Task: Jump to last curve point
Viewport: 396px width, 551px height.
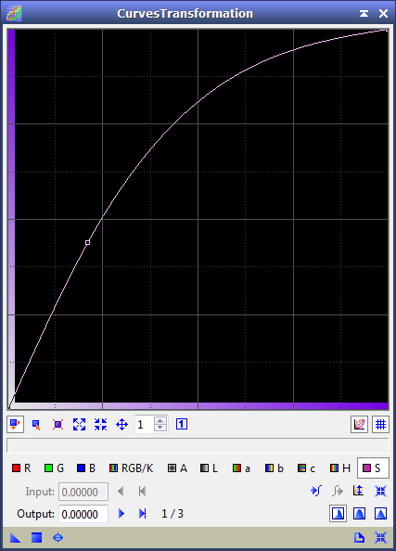Action: (142, 514)
